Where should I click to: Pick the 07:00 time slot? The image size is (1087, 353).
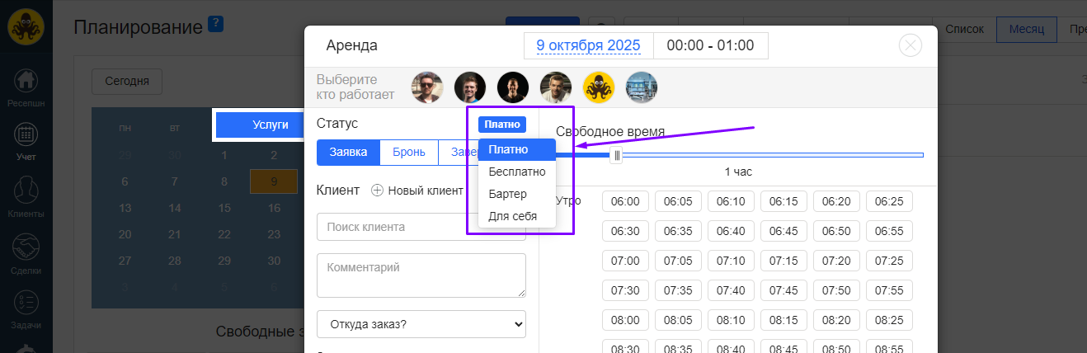tap(626, 261)
